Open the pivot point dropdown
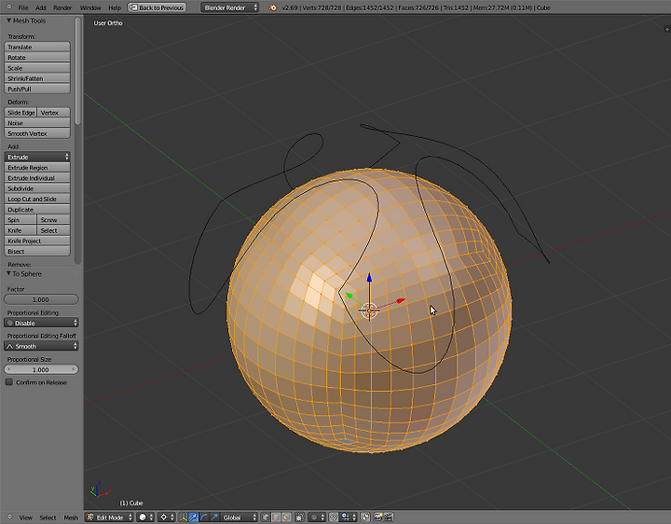671x524 pixels. click(x=167, y=517)
